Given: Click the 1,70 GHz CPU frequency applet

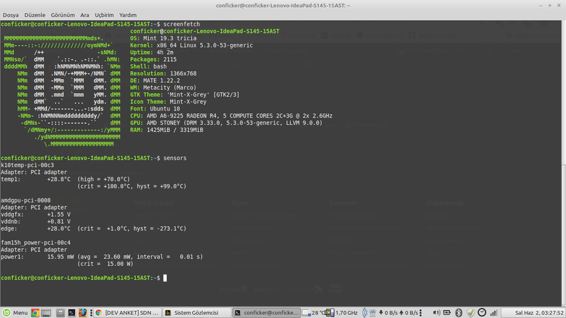Looking at the screenshot, I should 342,312.
